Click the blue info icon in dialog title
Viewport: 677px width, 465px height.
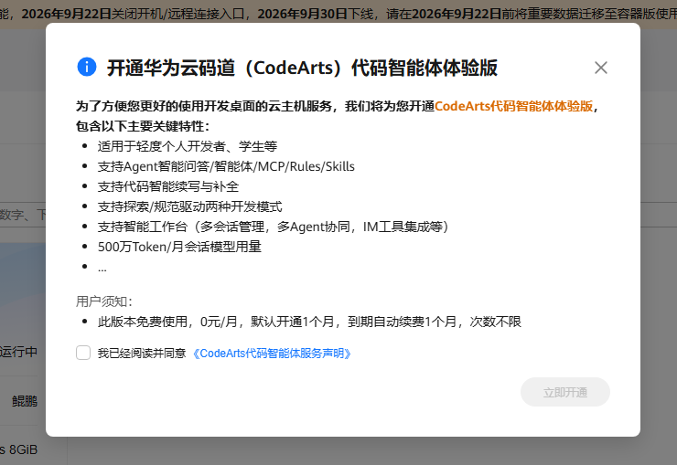click(87, 67)
